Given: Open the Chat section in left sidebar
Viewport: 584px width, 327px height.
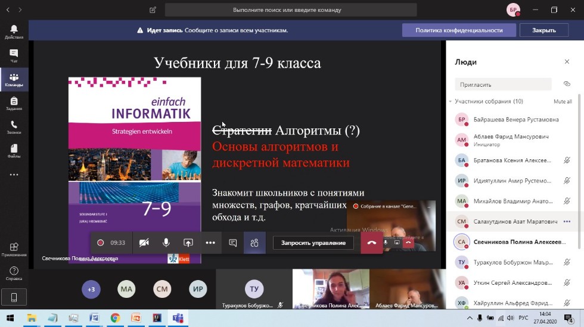Looking at the screenshot, I should click(14, 56).
